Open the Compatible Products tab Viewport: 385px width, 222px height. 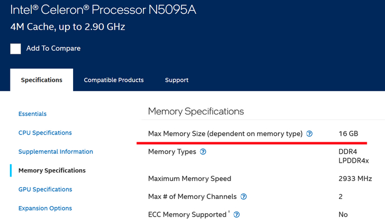click(x=114, y=80)
